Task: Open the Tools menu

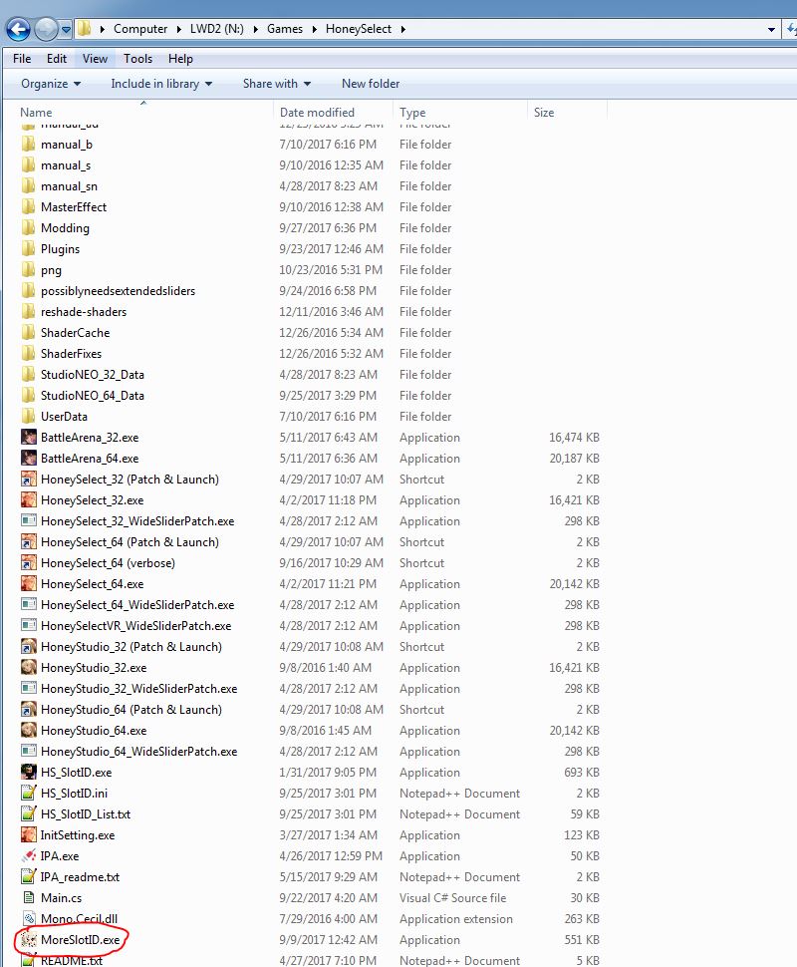Action: (137, 59)
